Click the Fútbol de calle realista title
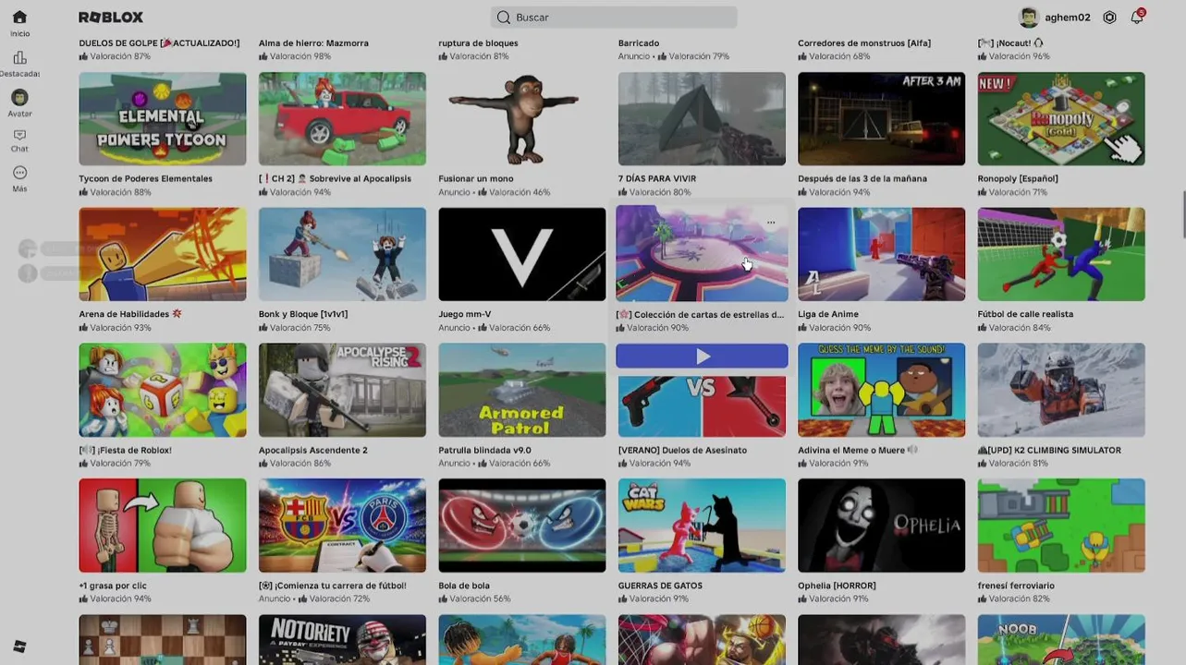This screenshot has width=1186, height=665. [1025, 315]
